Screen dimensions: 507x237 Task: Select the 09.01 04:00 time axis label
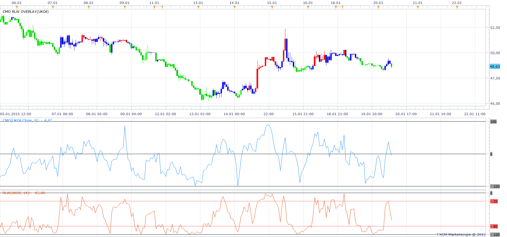point(131,114)
